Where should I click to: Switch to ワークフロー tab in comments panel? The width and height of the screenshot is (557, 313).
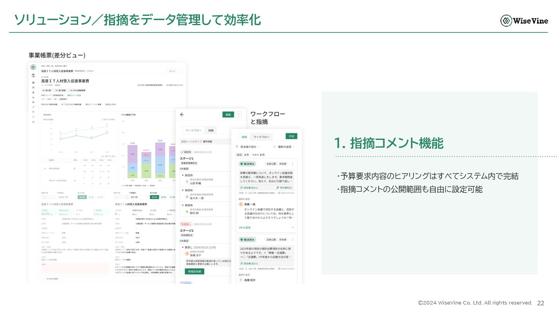click(261, 137)
